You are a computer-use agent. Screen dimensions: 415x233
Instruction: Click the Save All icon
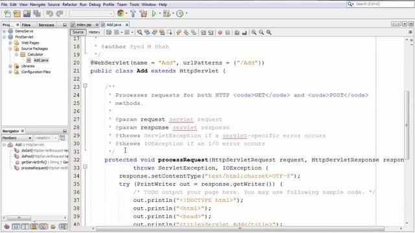pos(37,14)
